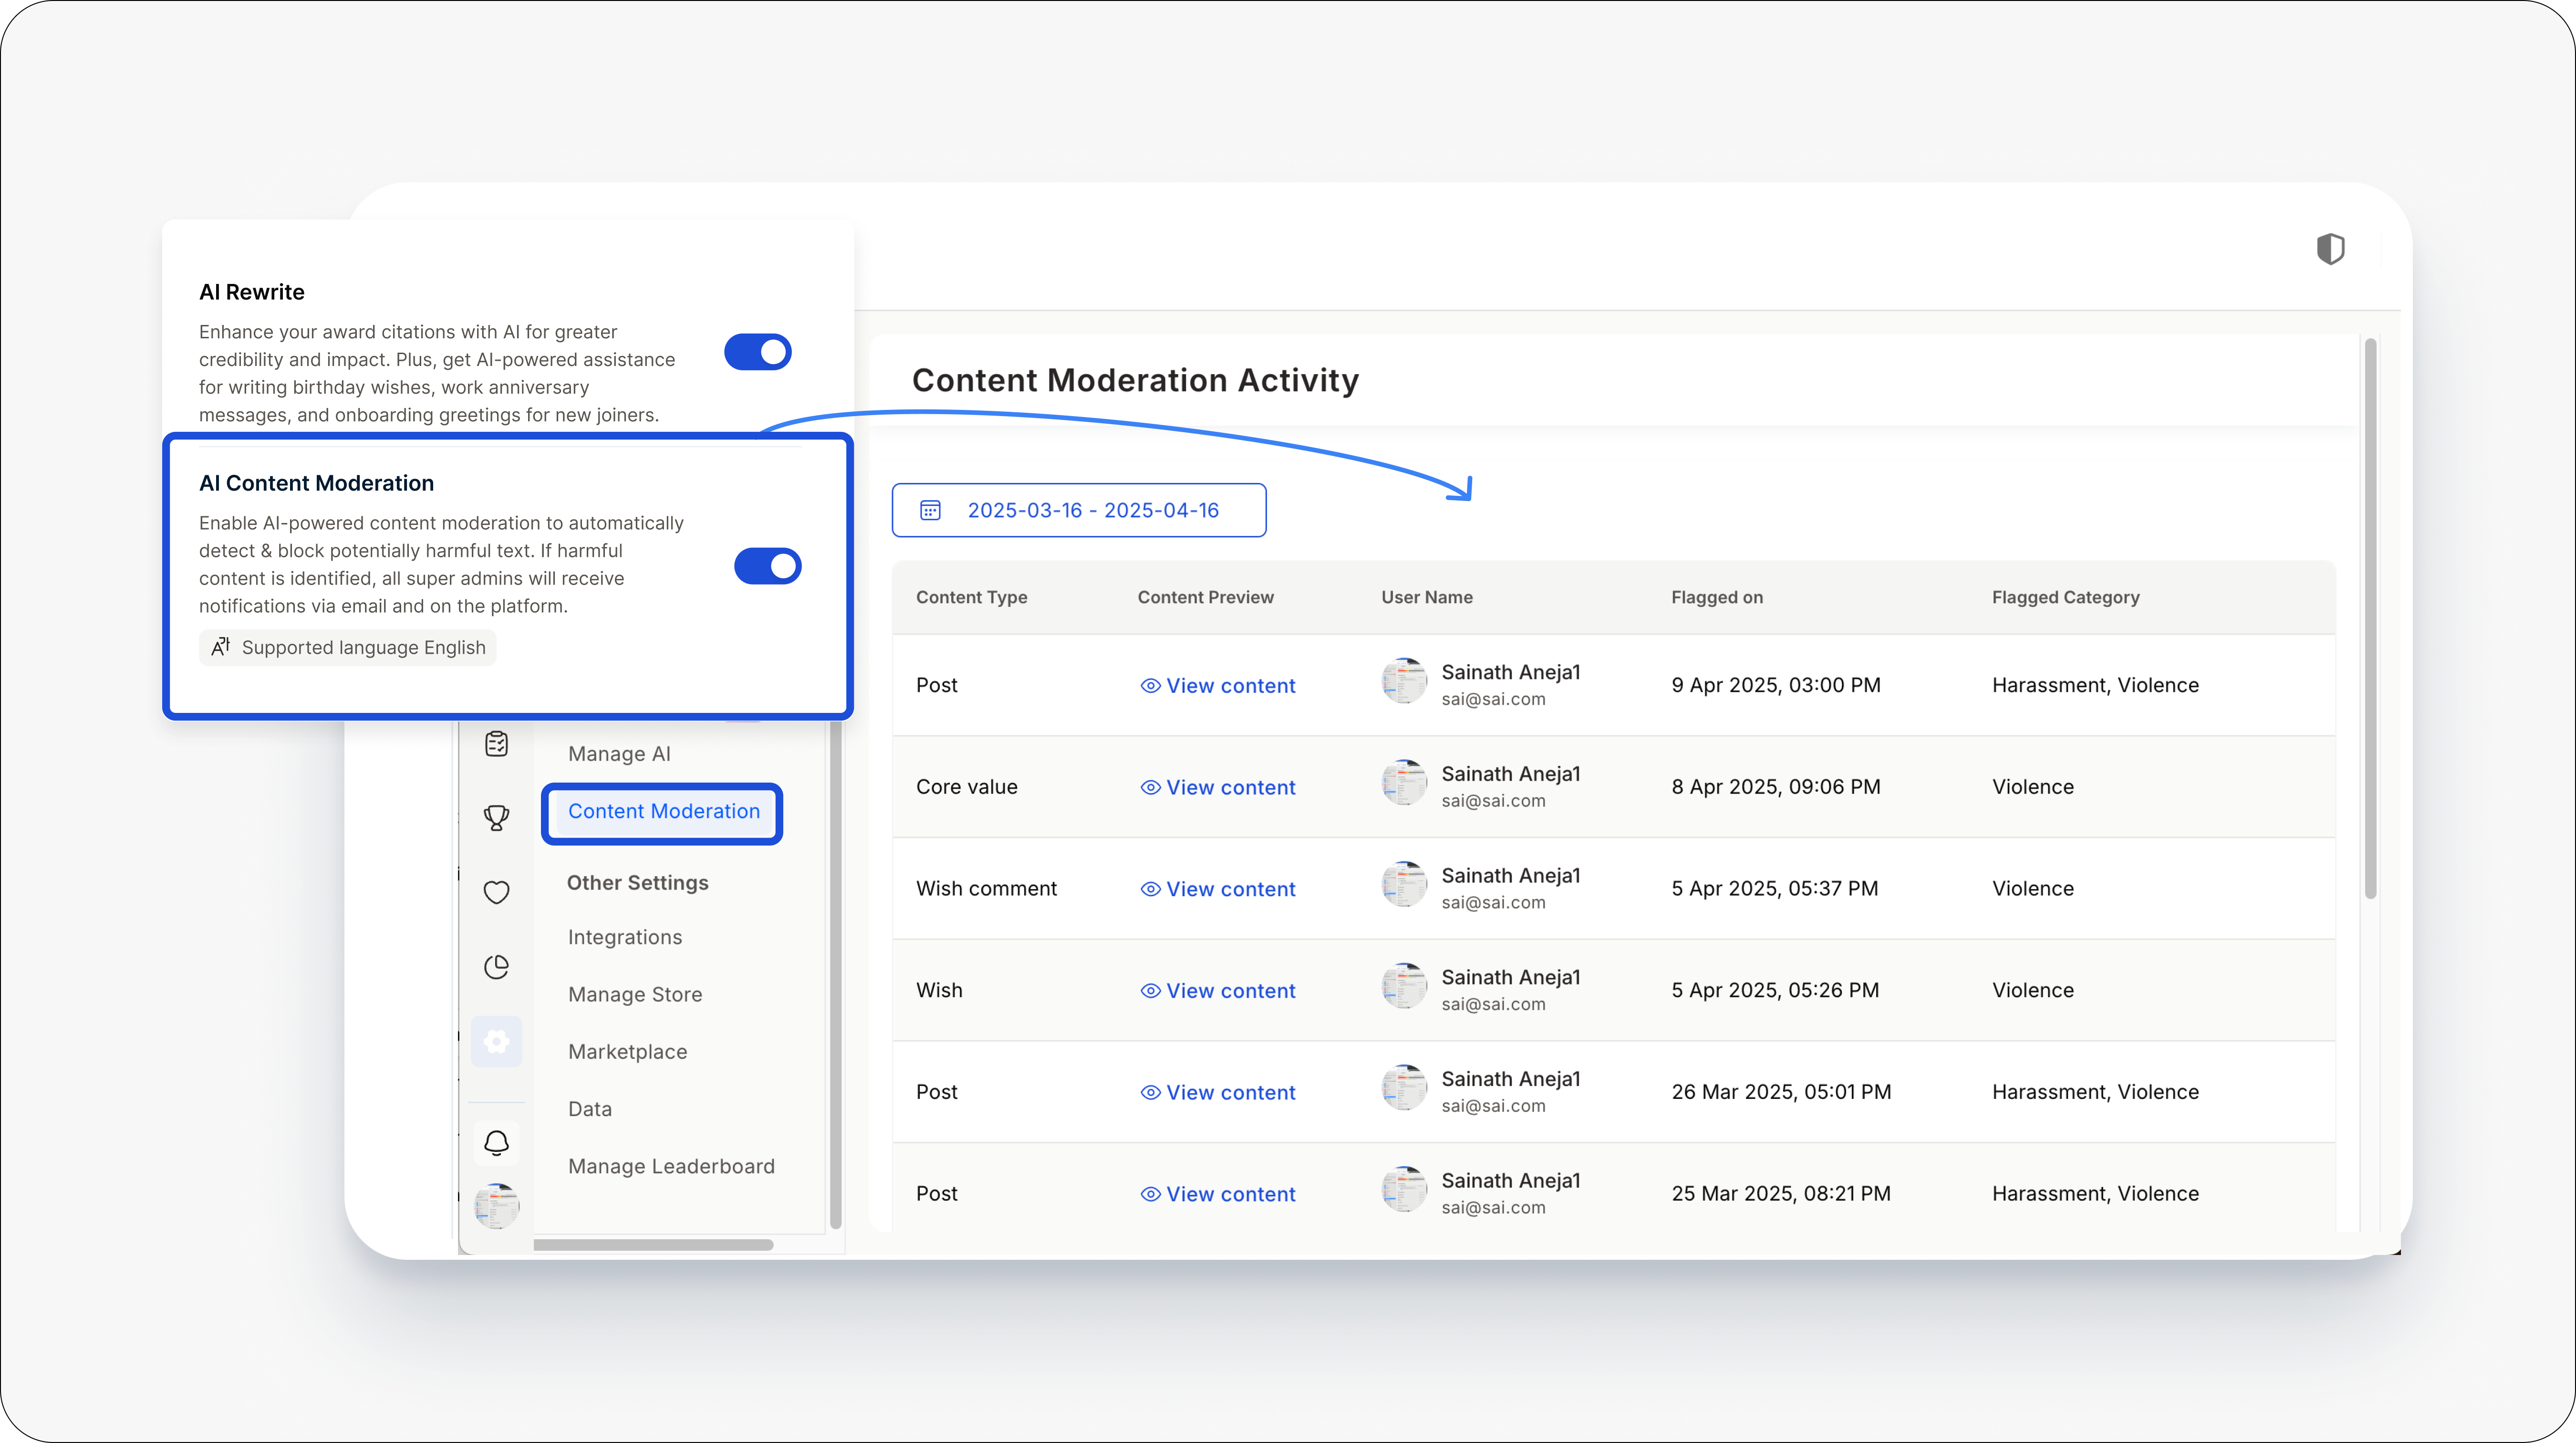Click Harassment, Violence in the 25 Mar row
The image size is (2576, 1443).
2095,1193
